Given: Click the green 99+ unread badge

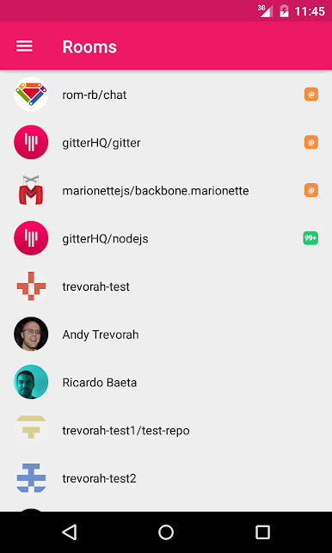Looking at the screenshot, I should click(x=310, y=238).
